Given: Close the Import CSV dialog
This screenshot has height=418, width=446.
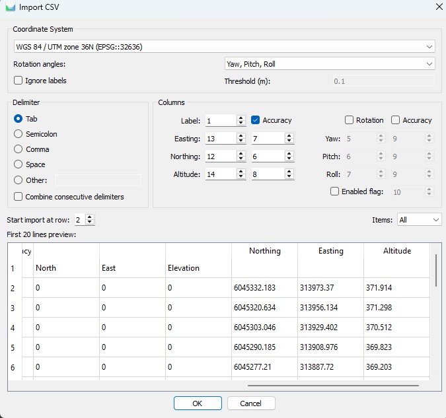Looking at the screenshot, I should [439, 7].
